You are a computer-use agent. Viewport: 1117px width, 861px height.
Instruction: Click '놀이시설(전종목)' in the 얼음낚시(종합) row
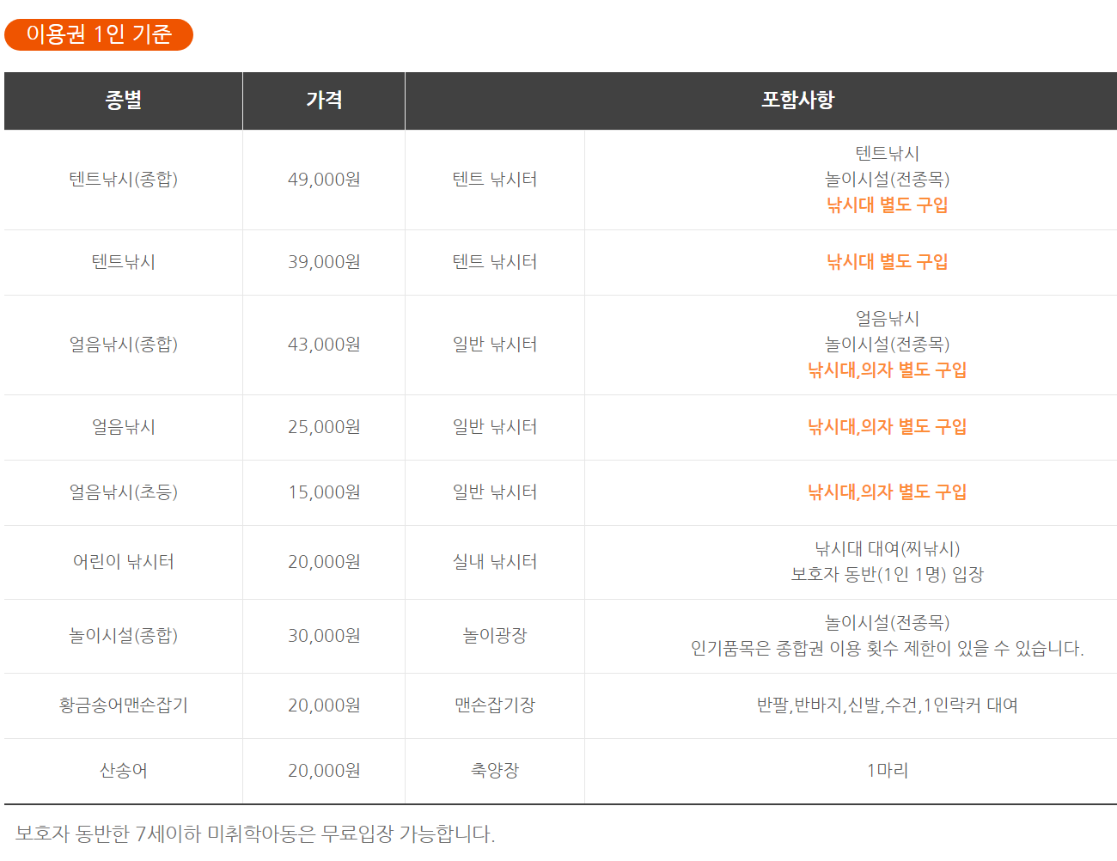coord(888,345)
